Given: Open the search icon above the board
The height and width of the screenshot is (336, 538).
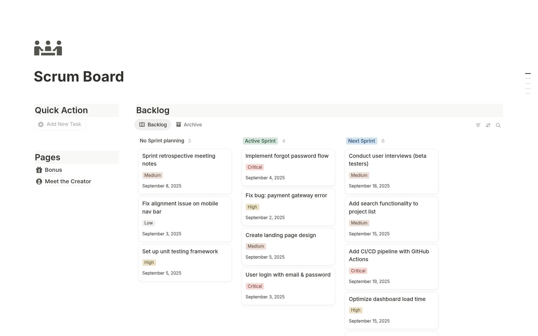Looking at the screenshot, I should [498, 125].
